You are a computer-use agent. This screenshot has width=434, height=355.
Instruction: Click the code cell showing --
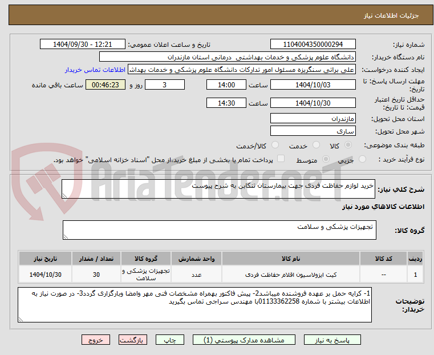click(x=383, y=275)
